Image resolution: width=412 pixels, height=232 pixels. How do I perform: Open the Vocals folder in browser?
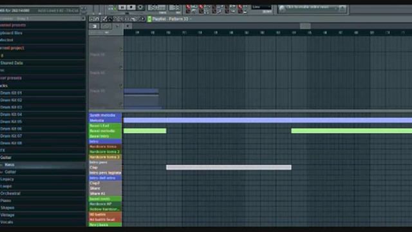[7, 222]
